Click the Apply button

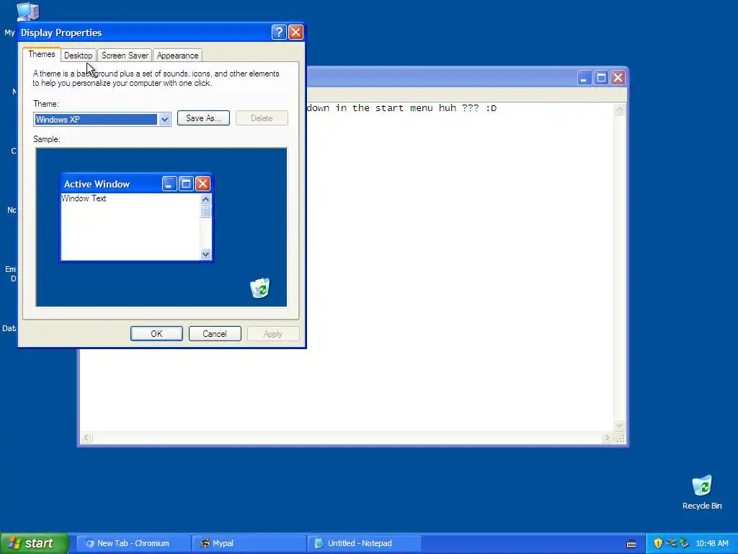273,333
